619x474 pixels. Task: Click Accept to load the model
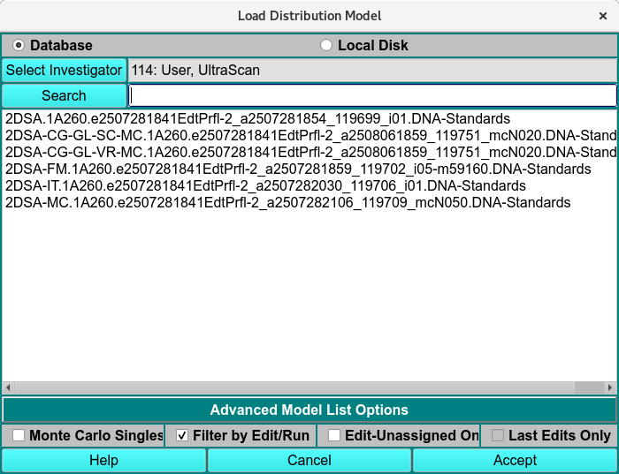(x=515, y=460)
